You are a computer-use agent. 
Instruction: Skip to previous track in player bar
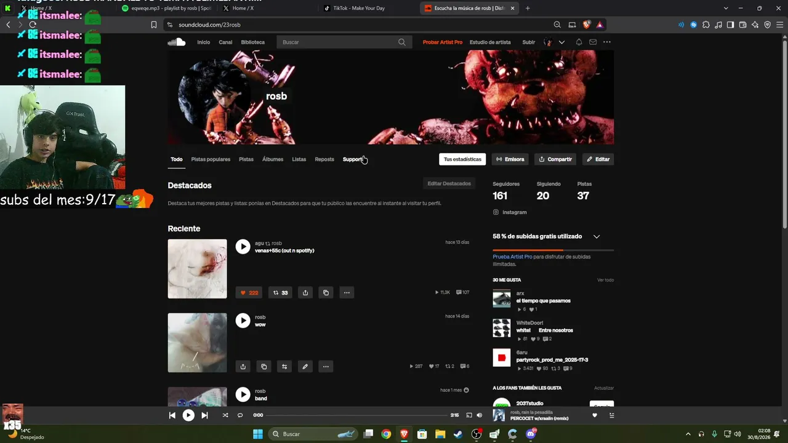172,415
